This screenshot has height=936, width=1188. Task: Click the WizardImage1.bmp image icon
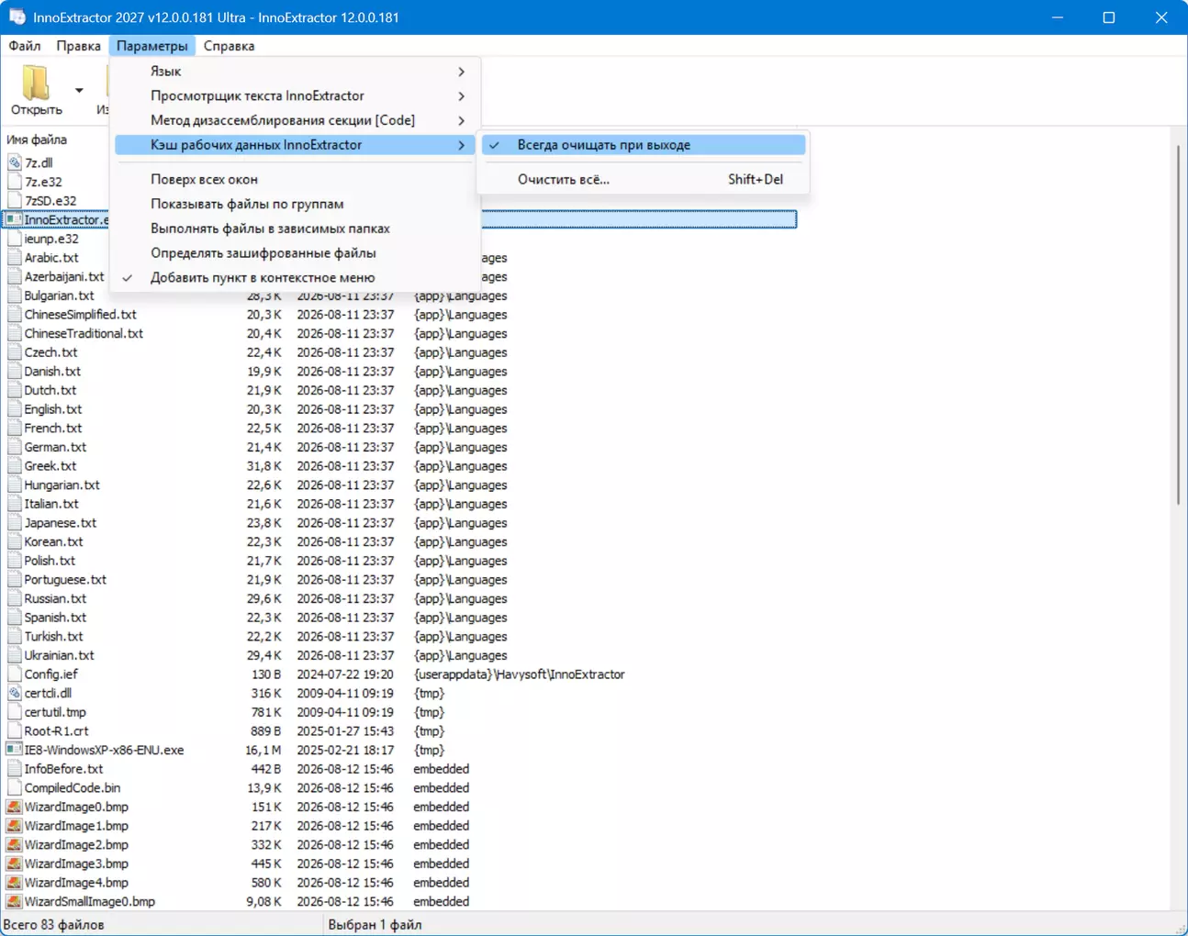[14, 826]
